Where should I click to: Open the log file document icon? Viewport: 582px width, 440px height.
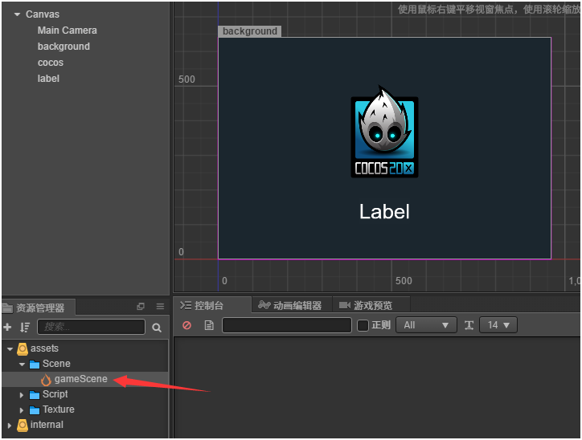[209, 325]
